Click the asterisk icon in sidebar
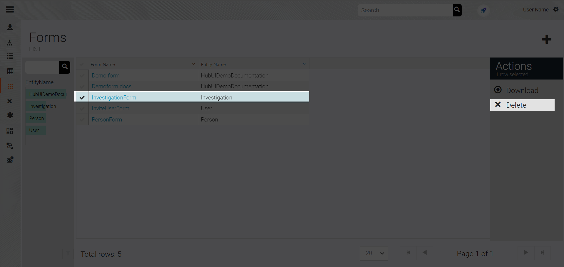 pos(10,115)
